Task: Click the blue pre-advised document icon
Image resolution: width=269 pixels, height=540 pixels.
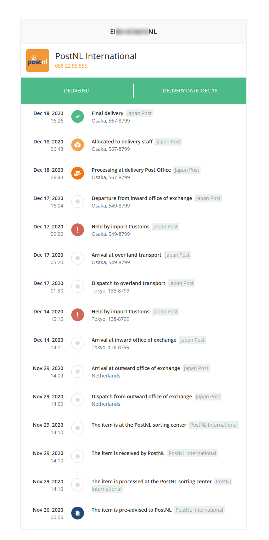Action: tap(78, 513)
